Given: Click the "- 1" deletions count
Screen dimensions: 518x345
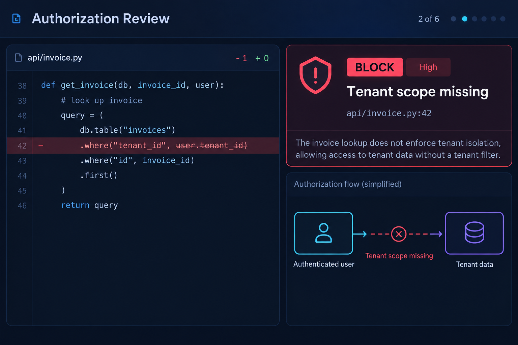Looking at the screenshot, I should tap(241, 58).
